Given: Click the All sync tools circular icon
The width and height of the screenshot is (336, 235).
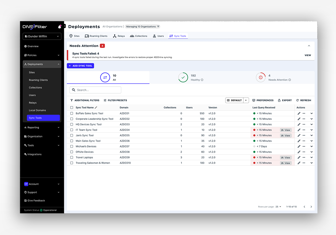Looking at the screenshot, I should (105, 78).
